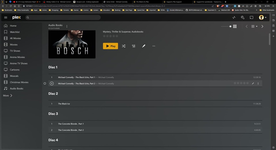The height and width of the screenshot is (150, 276).
Task: Toggle the VPN button
Action: pyautogui.click(x=267, y=6)
